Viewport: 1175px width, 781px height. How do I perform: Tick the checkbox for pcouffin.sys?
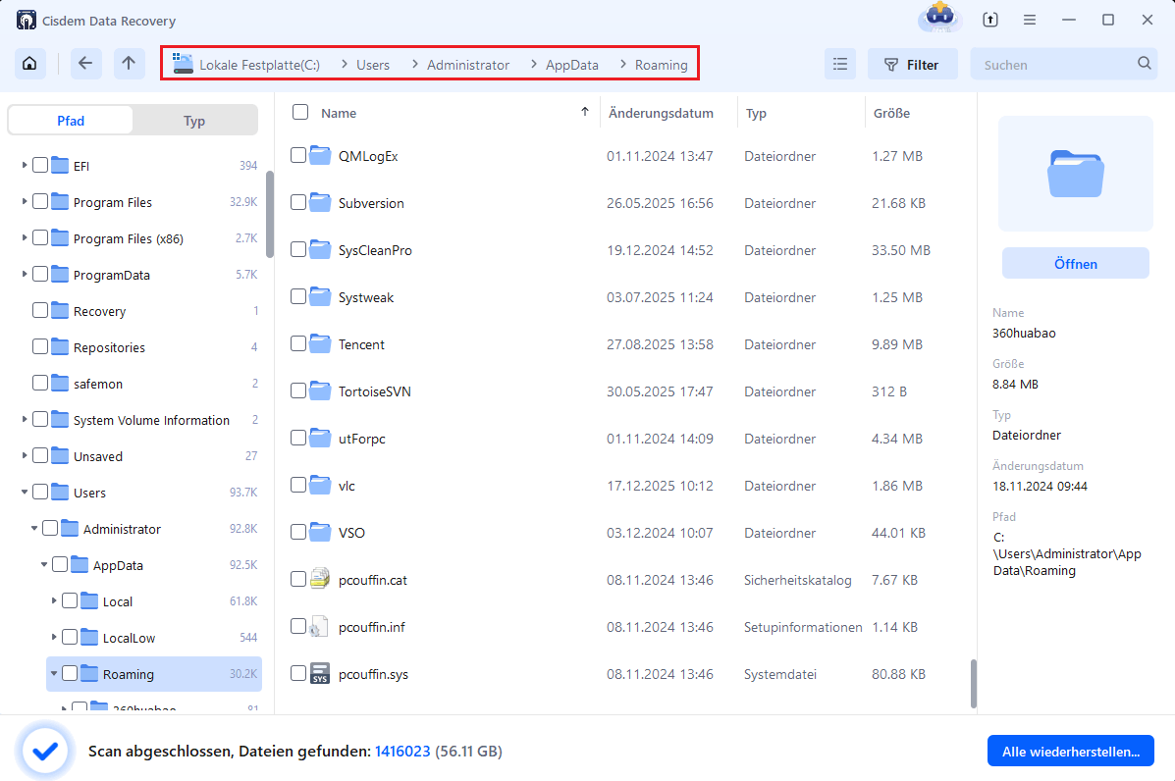tap(298, 674)
